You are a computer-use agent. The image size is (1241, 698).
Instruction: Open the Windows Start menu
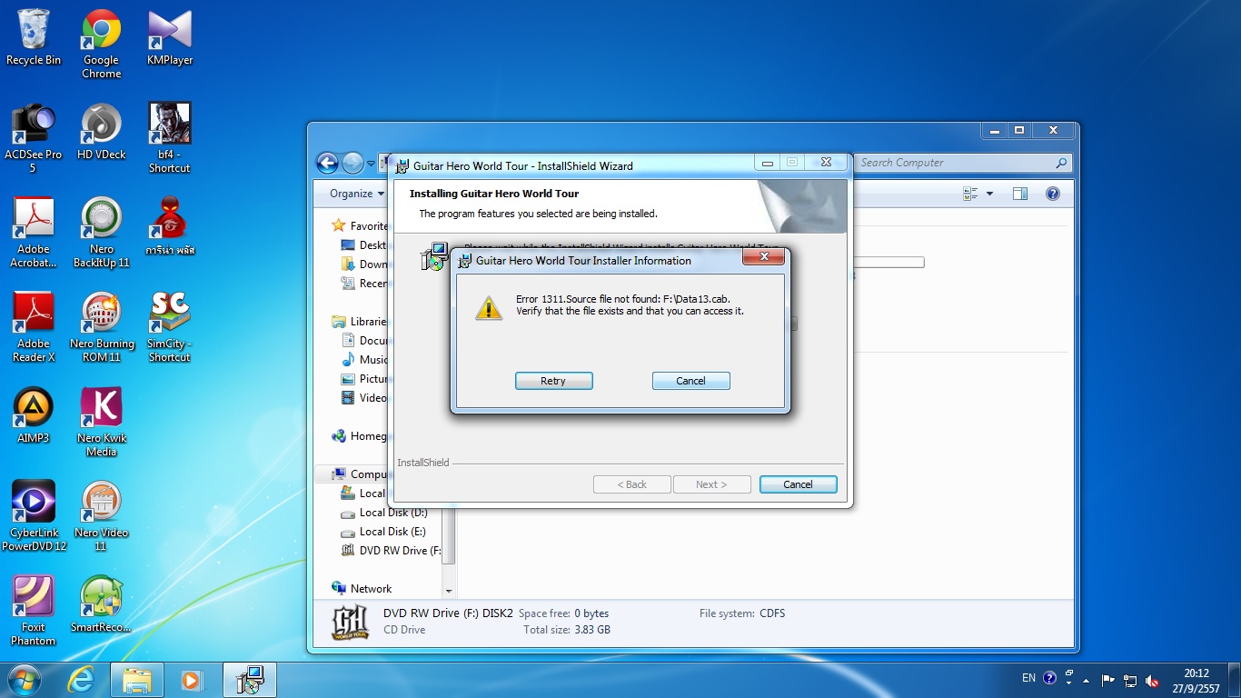[x=24, y=680]
